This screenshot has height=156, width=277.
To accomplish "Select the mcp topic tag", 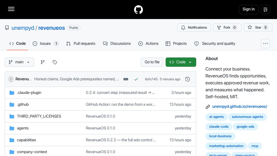I will (x=255, y=146).
